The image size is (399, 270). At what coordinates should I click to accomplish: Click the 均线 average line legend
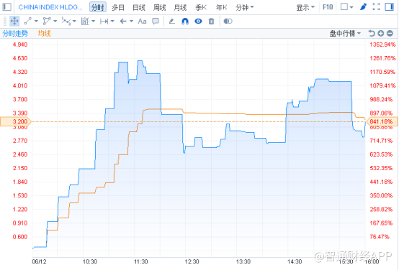[x=44, y=33]
